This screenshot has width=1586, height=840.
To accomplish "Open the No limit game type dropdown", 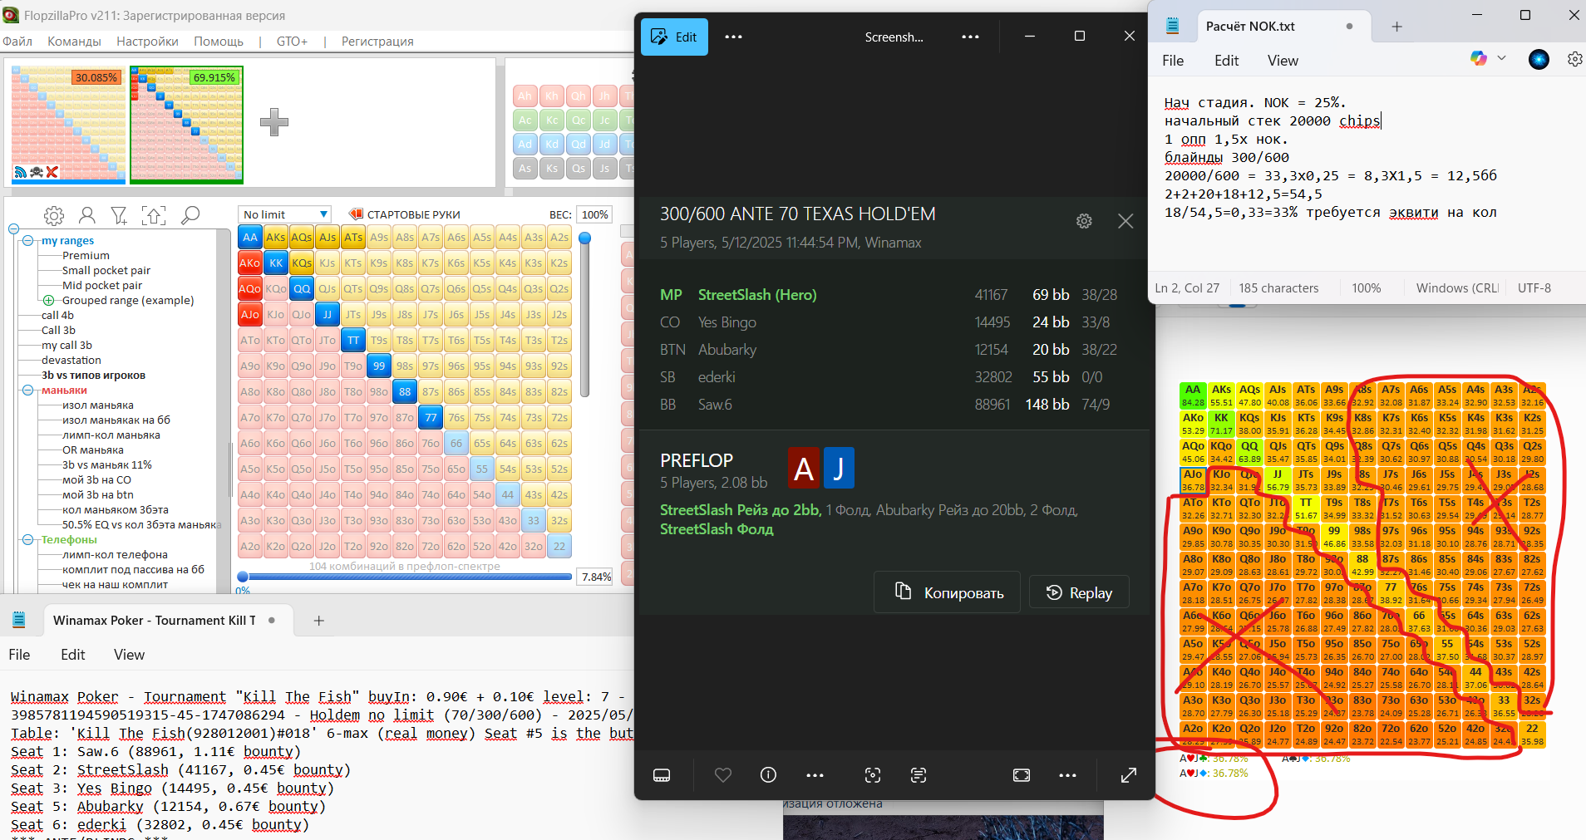I will point(285,214).
